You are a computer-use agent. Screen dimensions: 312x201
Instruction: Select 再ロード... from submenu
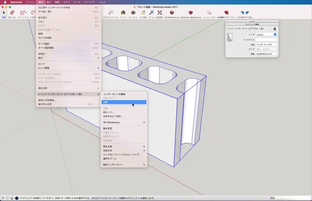(124, 112)
